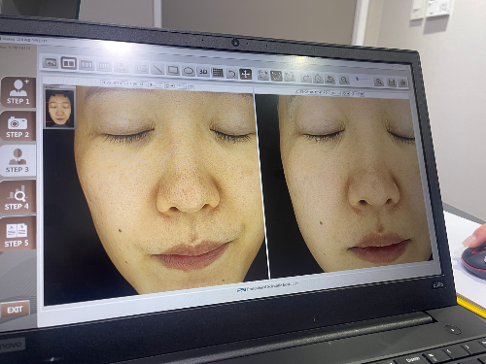The height and width of the screenshot is (364, 486).
Task: Click the zoom-in magnifier right of slider
Action: (379, 82)
